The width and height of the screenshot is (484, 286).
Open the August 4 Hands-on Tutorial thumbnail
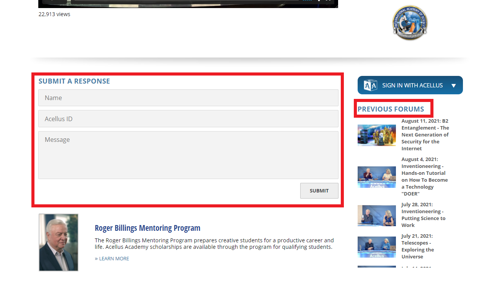click(x=377, y=177)
